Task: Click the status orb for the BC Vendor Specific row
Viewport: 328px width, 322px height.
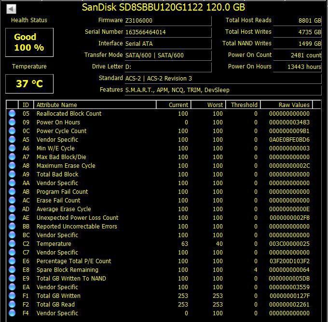Action: (x=12, y=235)
